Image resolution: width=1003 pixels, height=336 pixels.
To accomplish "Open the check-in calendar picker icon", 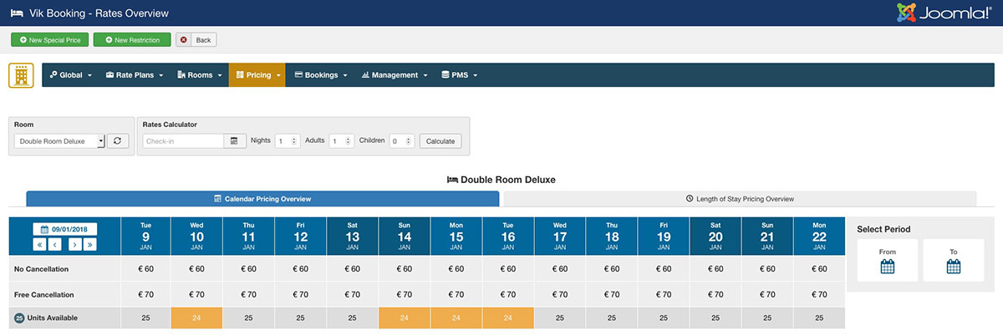I will pyautogui.click(x=235, y=141).
